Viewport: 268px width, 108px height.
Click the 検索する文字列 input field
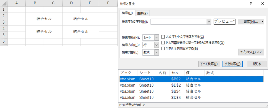pos(179,22)
